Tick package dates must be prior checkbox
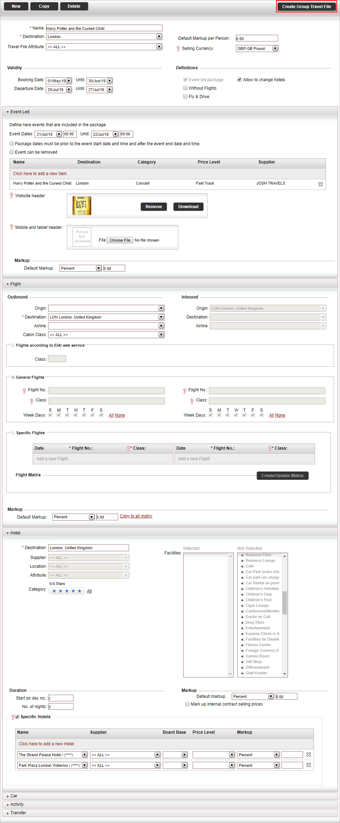The height and width of the screenshot is (823, 340). point(12,143)
